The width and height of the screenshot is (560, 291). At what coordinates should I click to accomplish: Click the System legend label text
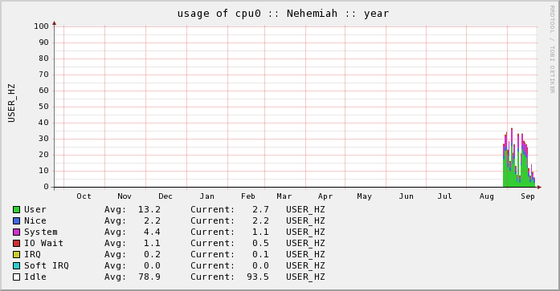pos(41,232)
